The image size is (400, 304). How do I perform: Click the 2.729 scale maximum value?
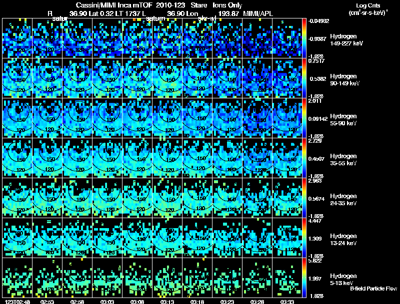pyautogui.click(x=315, y=141)
